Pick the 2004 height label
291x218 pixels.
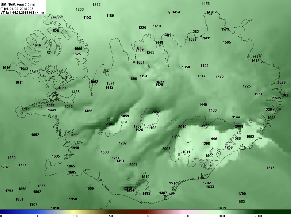click(133, 165)
